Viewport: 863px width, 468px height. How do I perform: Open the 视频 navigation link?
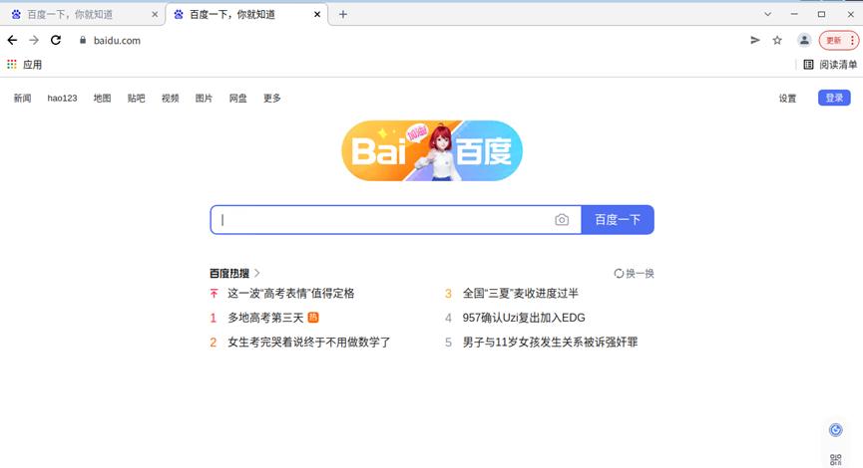170,98
